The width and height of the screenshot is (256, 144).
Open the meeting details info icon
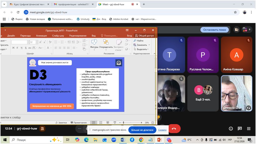point(231,129)
